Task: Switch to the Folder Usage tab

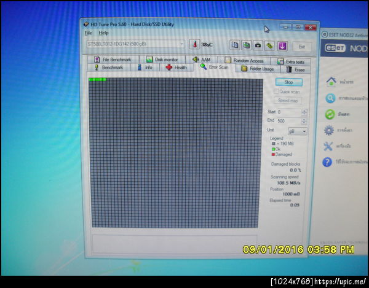Action: click(258, 69)
